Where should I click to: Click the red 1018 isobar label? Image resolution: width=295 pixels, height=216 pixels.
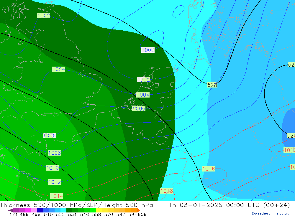coord(166,191)
